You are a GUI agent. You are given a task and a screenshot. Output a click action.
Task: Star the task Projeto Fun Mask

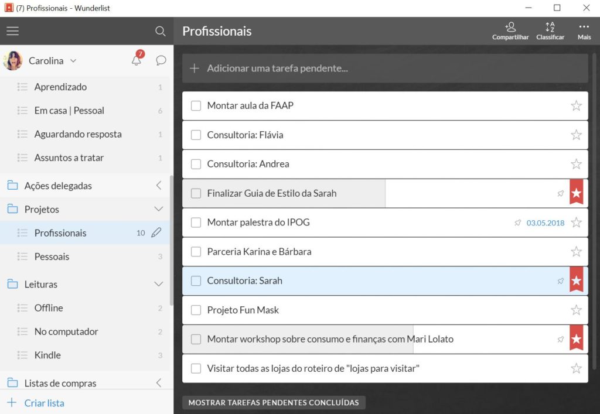[576, 310]
